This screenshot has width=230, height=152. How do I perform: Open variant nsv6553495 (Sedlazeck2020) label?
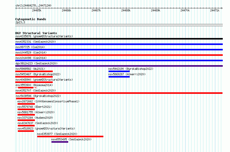point(71,139)
